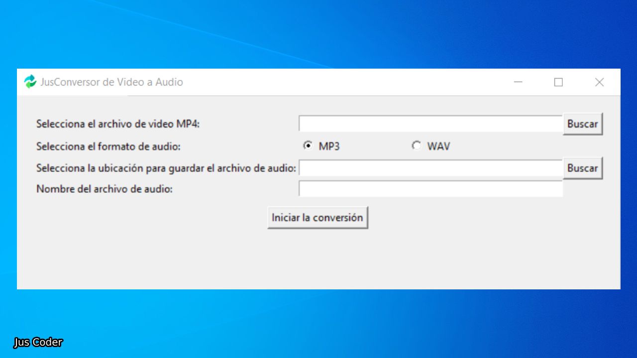Click the JusConversor app icon in title bar
The image size is (637, 358).
[x=30, y=82]
